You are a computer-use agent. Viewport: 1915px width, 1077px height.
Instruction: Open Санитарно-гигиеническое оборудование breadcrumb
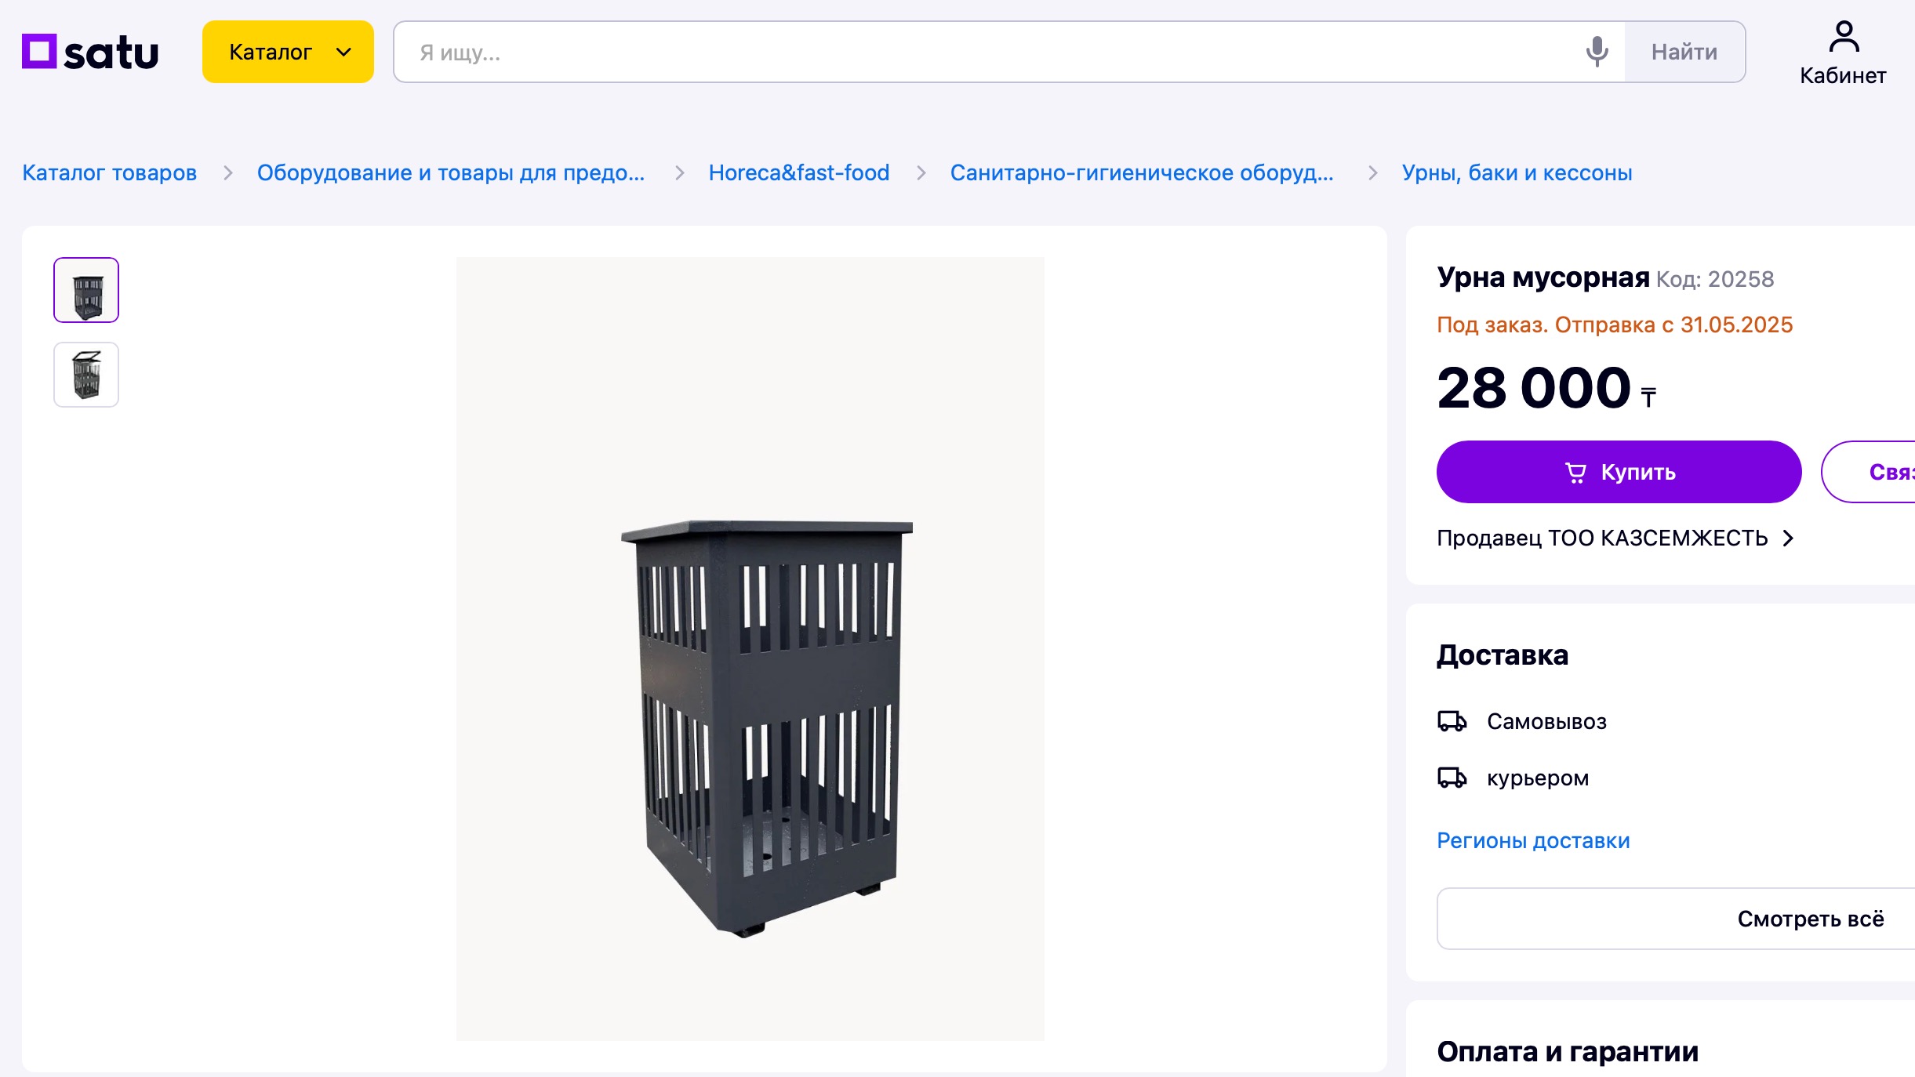pos(1142,172)
